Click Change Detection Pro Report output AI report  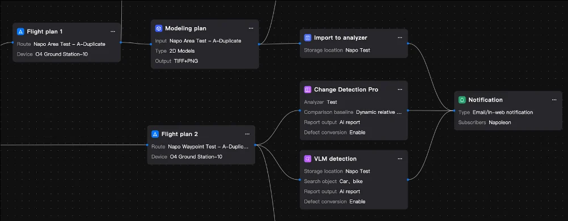coord(350,122)
